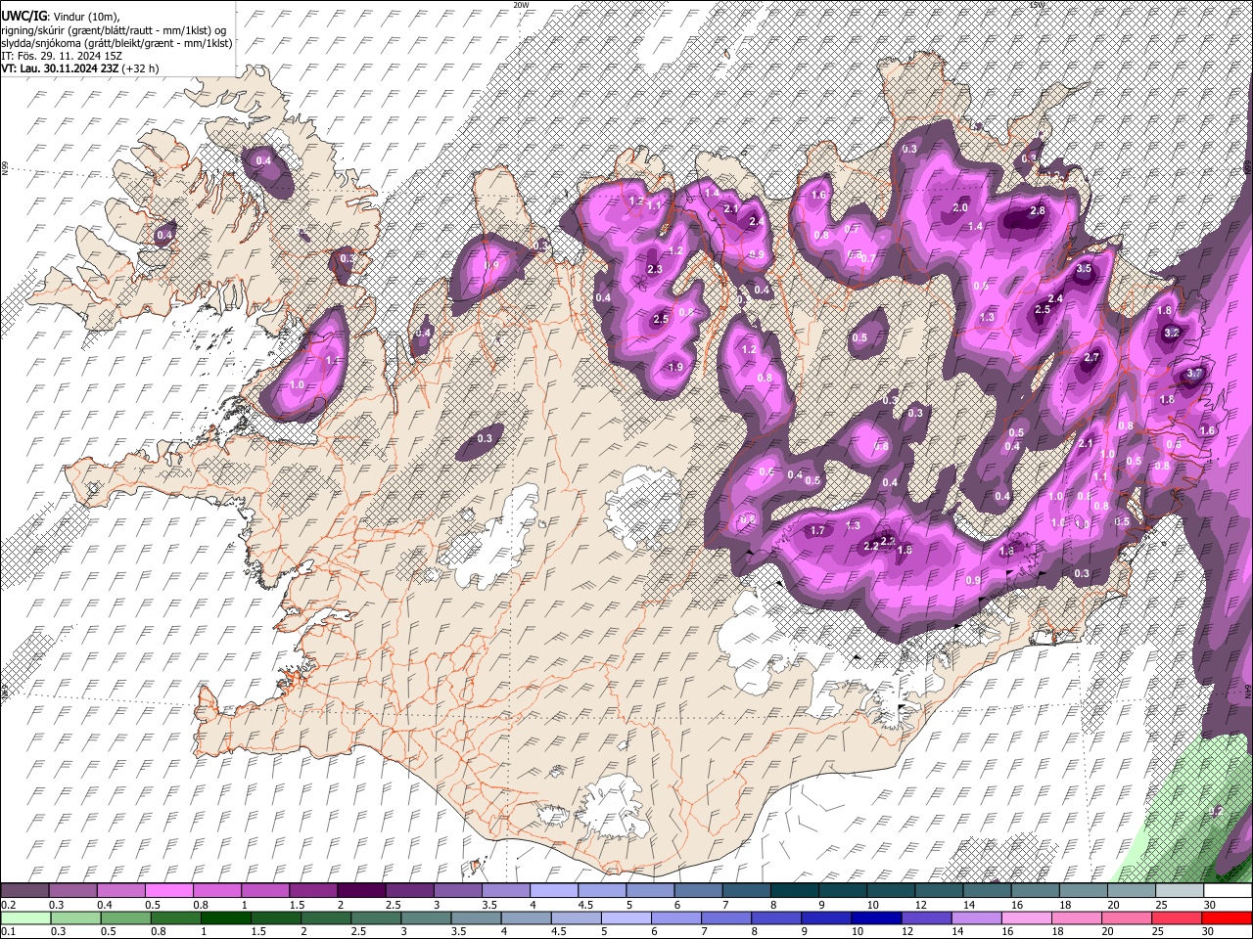Screen dimensions: 1253x939
Task: Click the 3.7 snowfall value on map
Action: coord(1194,374)
